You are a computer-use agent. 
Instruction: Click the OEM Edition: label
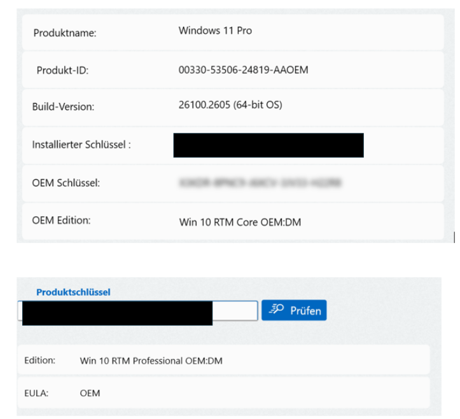click(x=61, y=220)
